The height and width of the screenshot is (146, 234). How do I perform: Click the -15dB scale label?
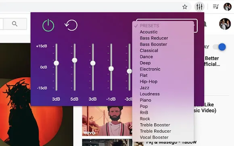[x=42, y=88]
